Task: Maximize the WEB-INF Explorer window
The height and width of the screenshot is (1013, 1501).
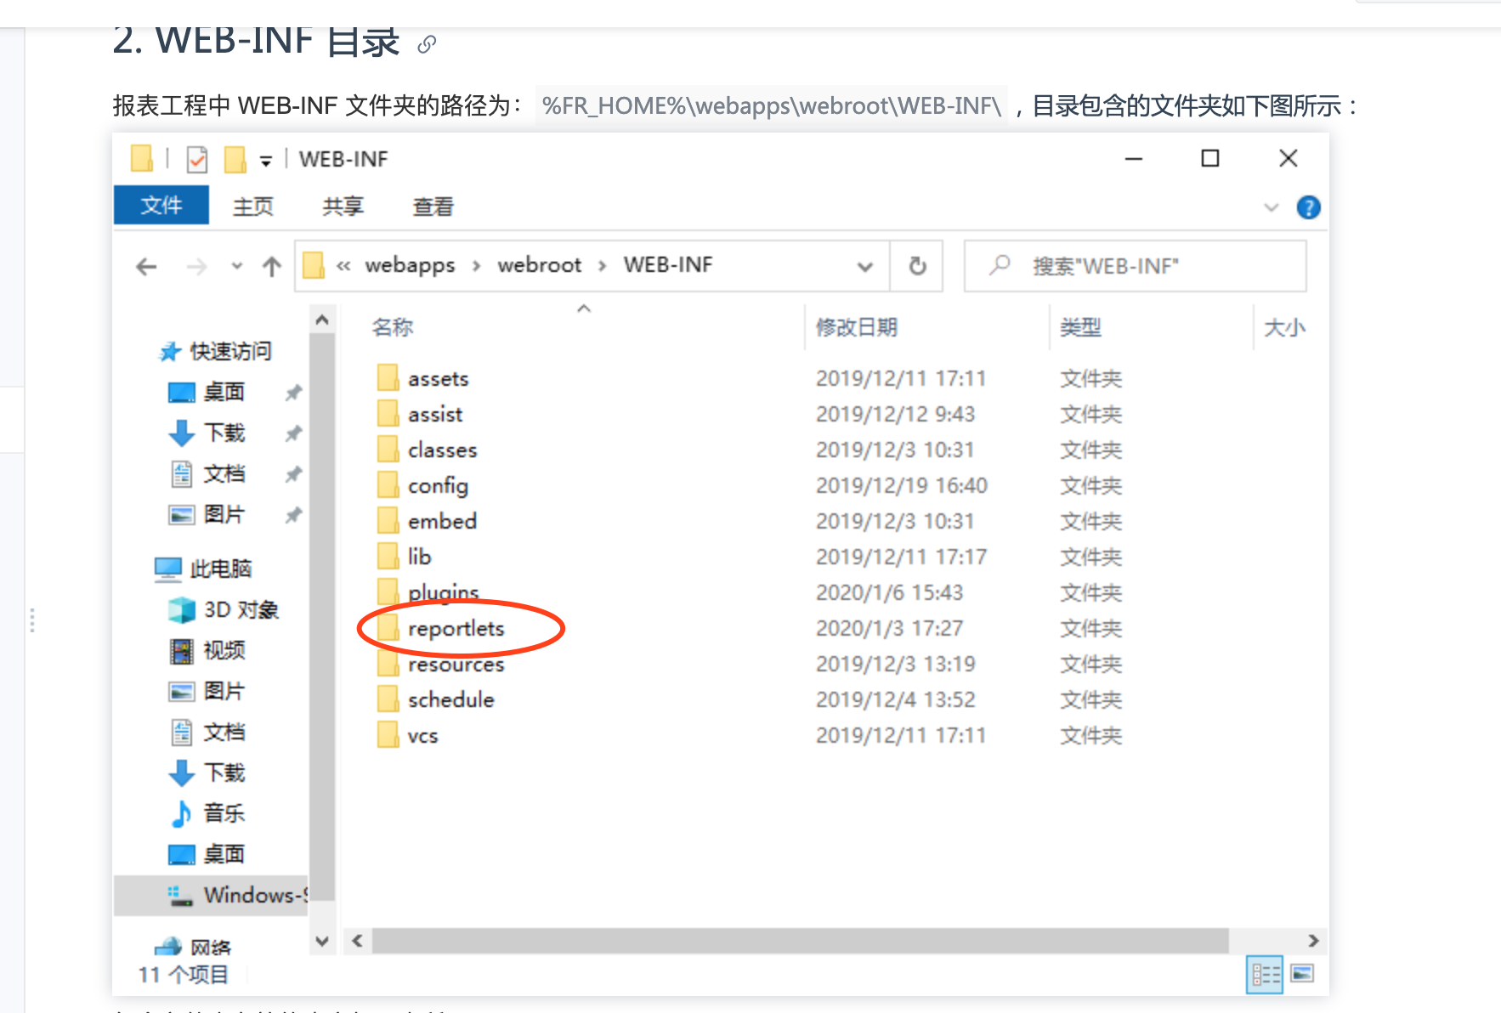Action: pos(1210,158)
